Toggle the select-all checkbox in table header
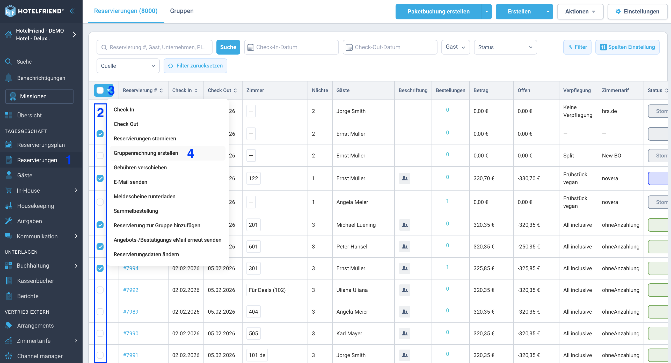Image resolution: width=671 pixels, height=363 pixels. coord(100,90)
